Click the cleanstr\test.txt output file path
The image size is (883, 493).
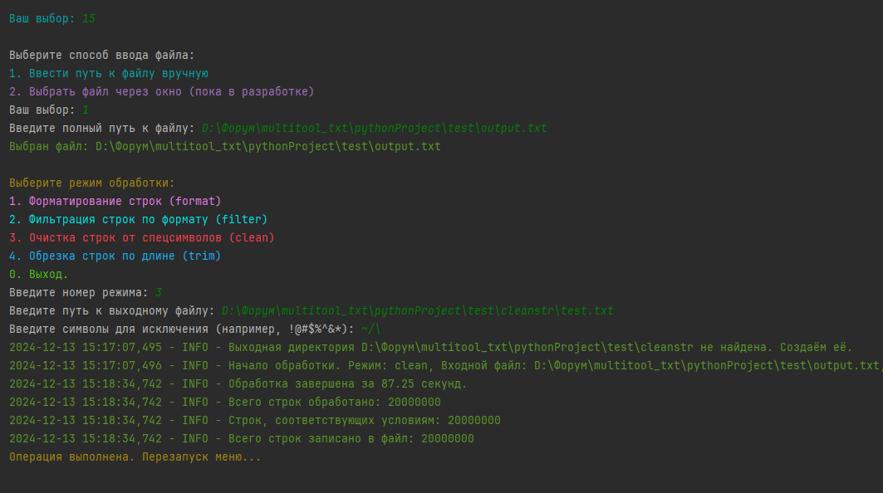coord(418,311)
